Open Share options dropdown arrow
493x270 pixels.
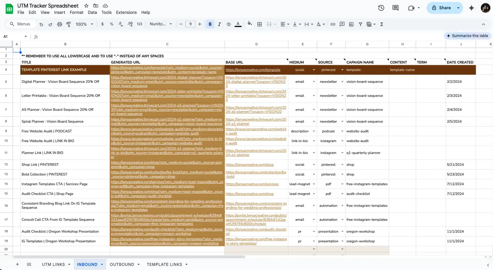pyautogui.click(x=458, y=8)
